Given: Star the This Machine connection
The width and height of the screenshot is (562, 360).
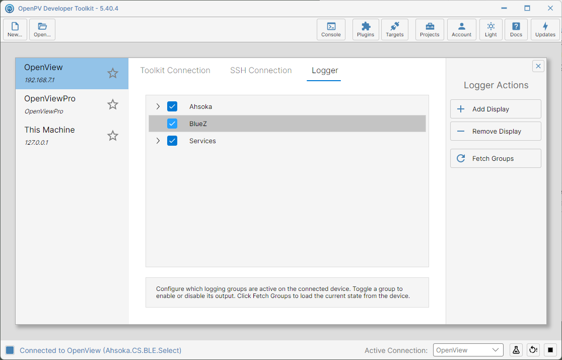Looking at the screenshot, I should click(113, 136).
